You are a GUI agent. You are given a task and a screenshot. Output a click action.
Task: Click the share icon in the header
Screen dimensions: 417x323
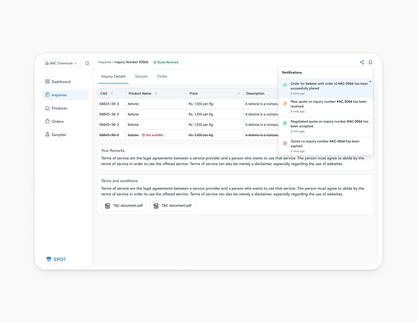click(362, 62)
